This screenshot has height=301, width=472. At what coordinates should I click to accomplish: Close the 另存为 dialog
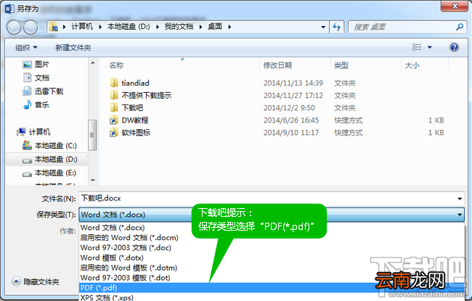point(455,6)
